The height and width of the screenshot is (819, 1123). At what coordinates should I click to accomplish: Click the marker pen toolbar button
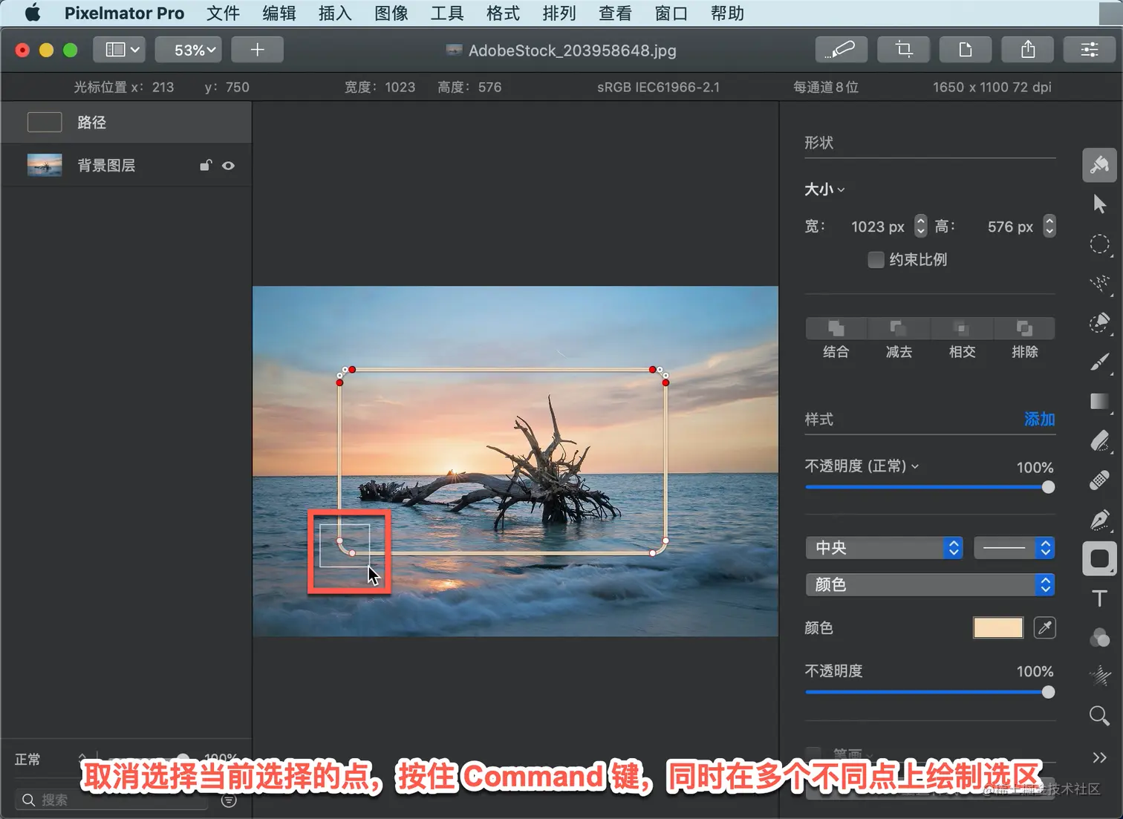pyautogui.click(x=842, y=50)
